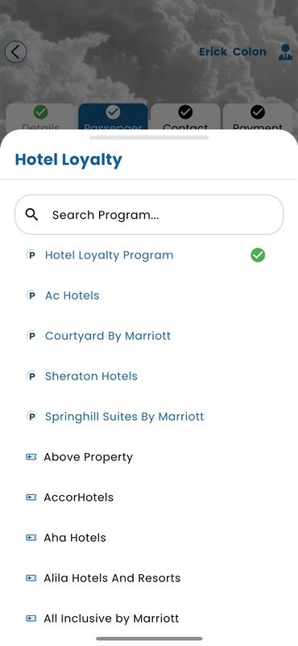This screenshot has width=298, height=646.
Task: Click the P icon beside Sheraton Hotels
Action: point(31,376)
